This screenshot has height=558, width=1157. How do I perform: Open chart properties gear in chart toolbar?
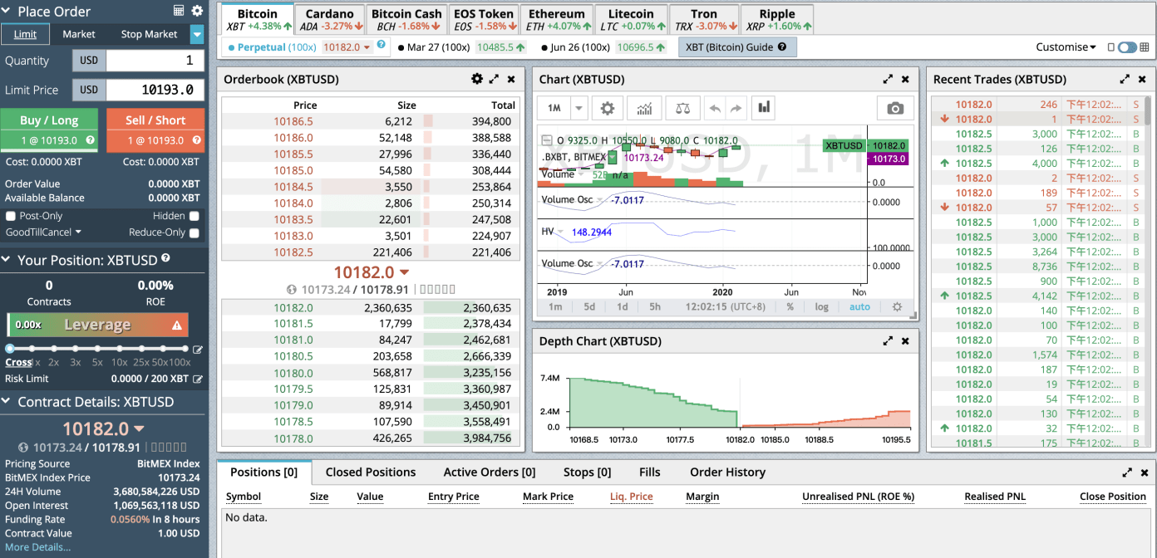click(608, 108)
